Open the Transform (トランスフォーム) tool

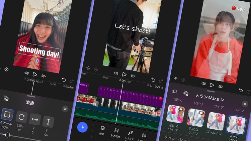130,135
